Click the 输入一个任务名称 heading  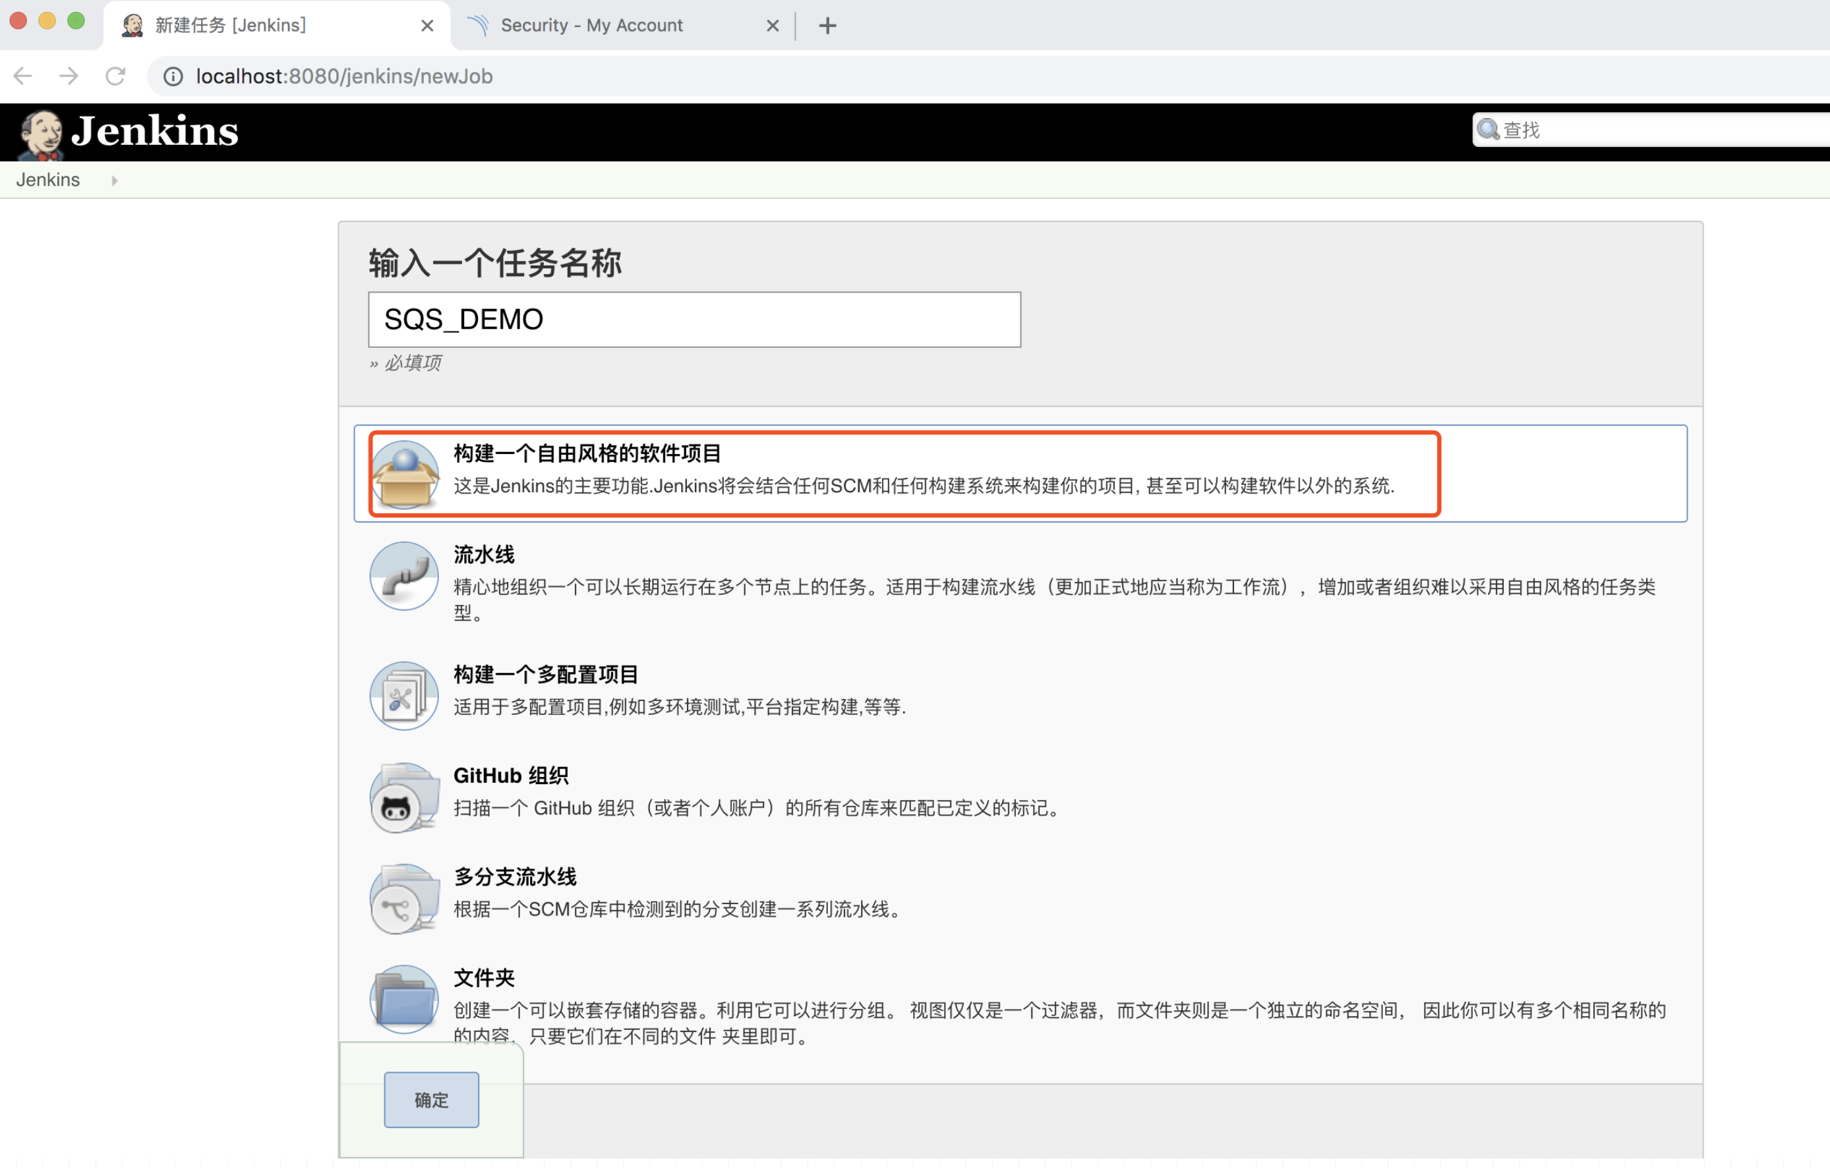[496, 264]
